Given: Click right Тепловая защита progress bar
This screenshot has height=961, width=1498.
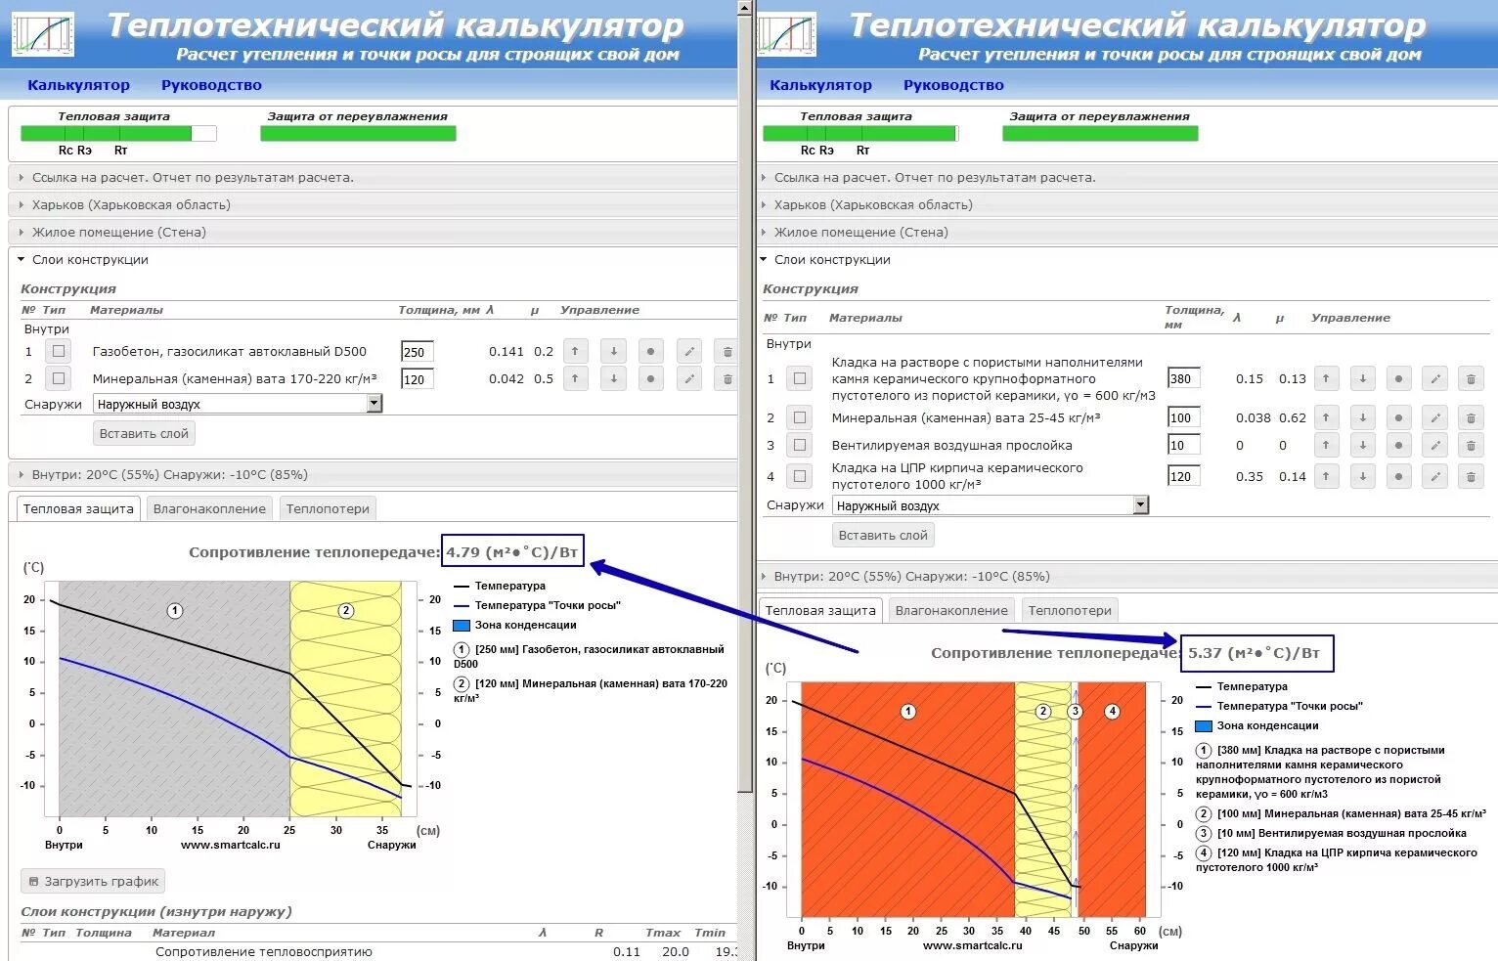Looking at the screenshot, I should click(860, 134).
